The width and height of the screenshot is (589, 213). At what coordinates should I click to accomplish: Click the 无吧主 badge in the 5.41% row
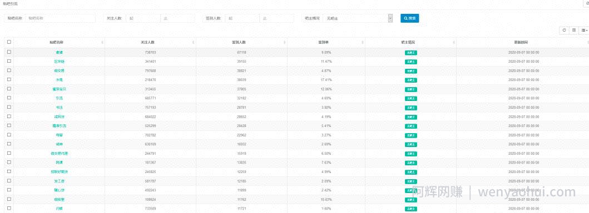click(x=411, y=126)
